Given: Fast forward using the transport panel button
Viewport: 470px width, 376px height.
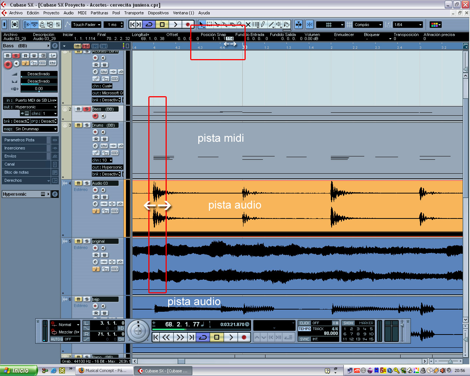Looking at the screenshot, I should click(180, 337).
